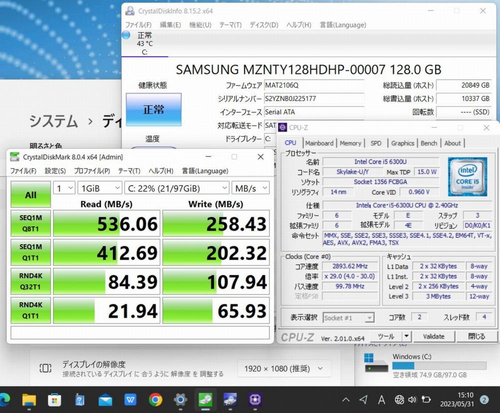The height and width of the screenshot is (413, 500).
Task: Switch to the Memory tab in CPU-Z
Action: (350, 143)
